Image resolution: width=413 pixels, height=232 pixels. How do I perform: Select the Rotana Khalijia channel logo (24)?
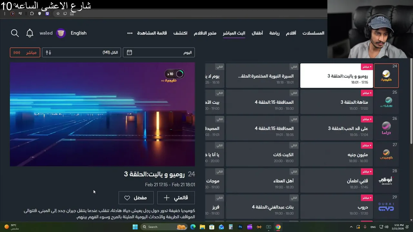(x=386, y=76)
